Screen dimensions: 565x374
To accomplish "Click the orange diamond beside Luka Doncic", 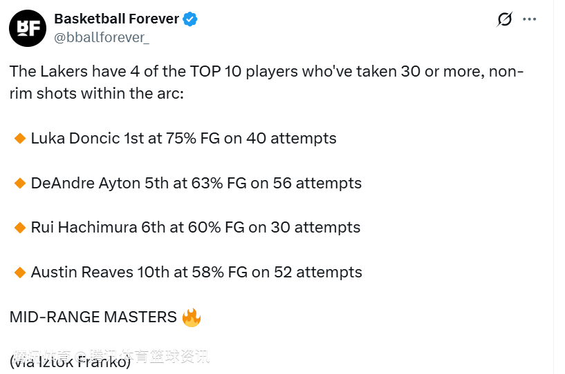I will (20, 139).
